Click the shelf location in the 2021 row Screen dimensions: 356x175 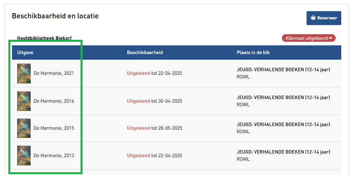point(283,73)
